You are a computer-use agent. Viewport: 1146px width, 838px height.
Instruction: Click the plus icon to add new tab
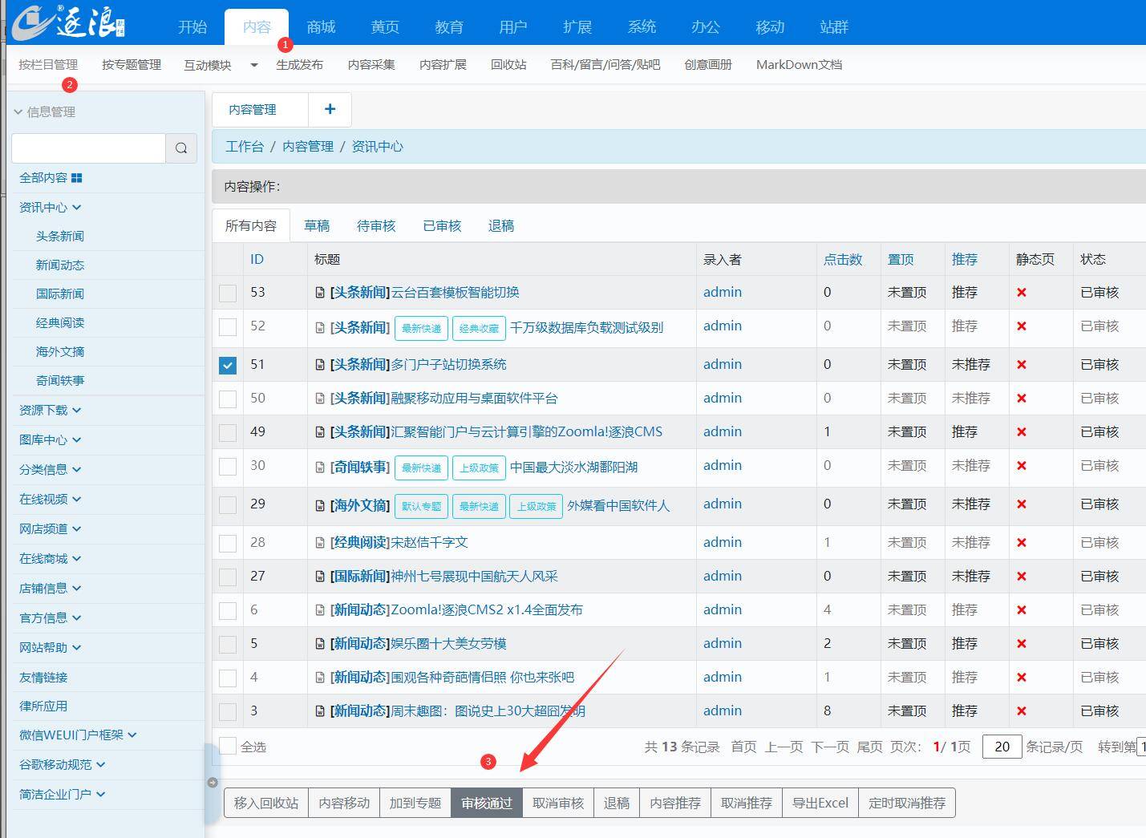click(x=330, y=109)
